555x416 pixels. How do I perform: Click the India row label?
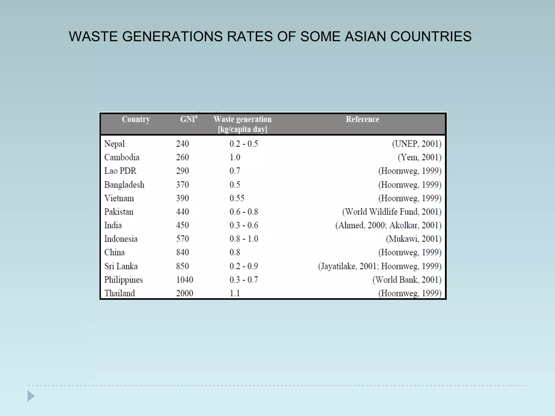113,225
